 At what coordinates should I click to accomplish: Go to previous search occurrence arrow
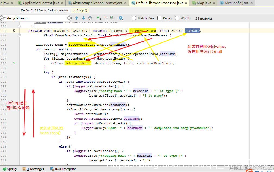point(77,18)
